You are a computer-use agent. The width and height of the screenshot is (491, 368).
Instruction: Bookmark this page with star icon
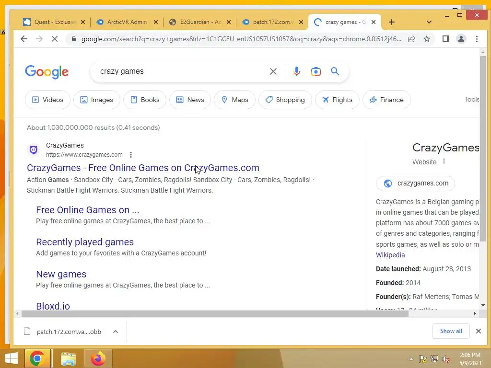click(426, 39)
